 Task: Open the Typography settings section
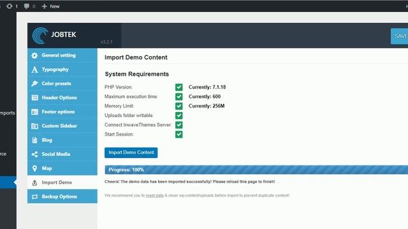coord(62,69)
